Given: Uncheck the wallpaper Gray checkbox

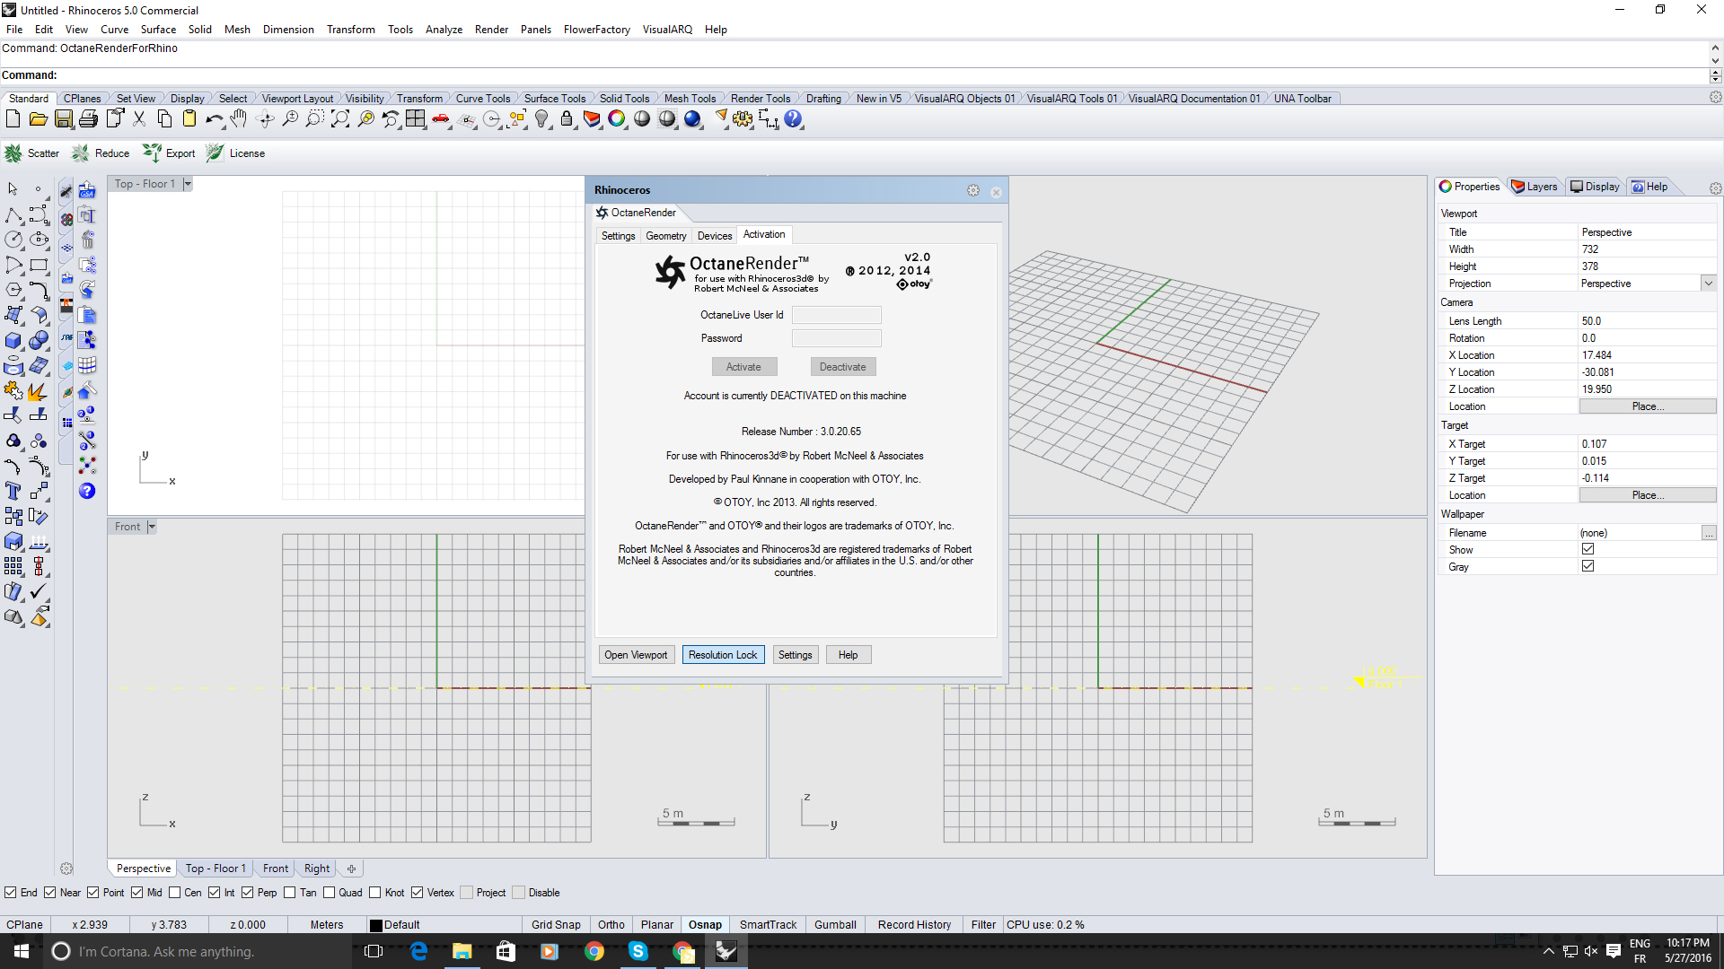Looking at the screenshot, I should (1588, 566).
